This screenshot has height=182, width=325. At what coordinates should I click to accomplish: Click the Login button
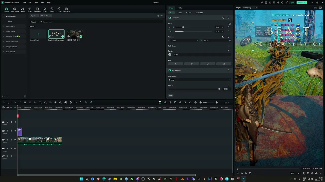(292, 3)
